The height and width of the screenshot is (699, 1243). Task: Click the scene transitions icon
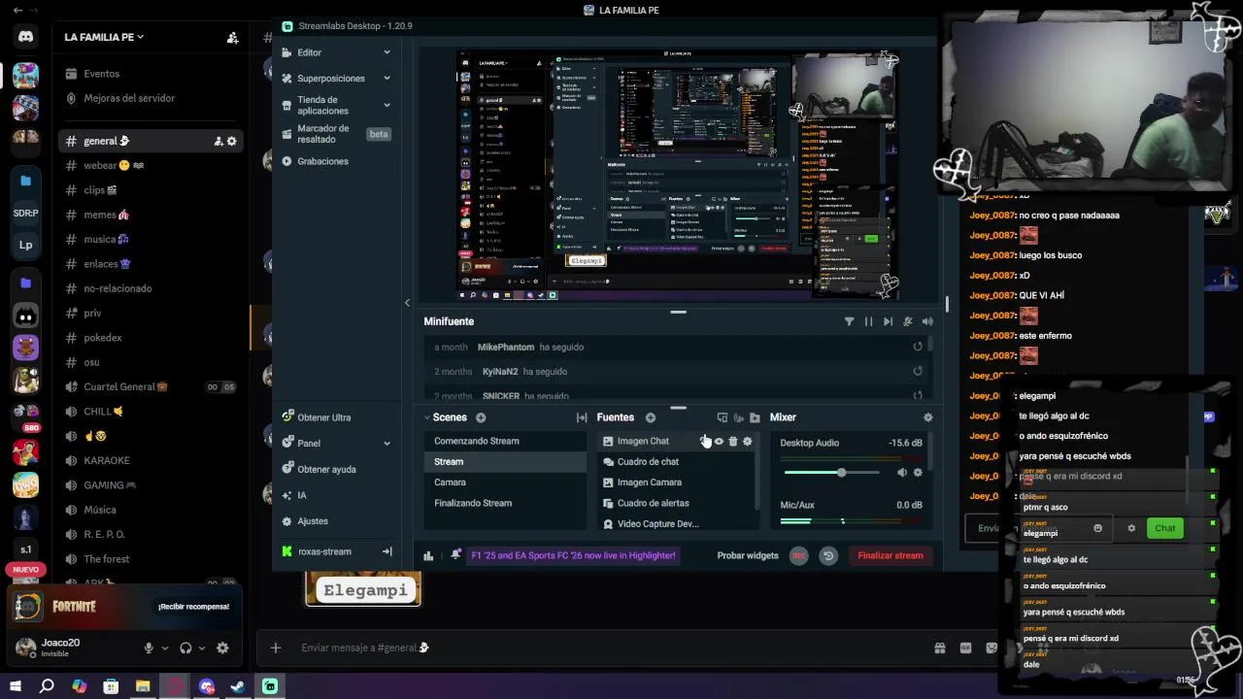[582, 417]
